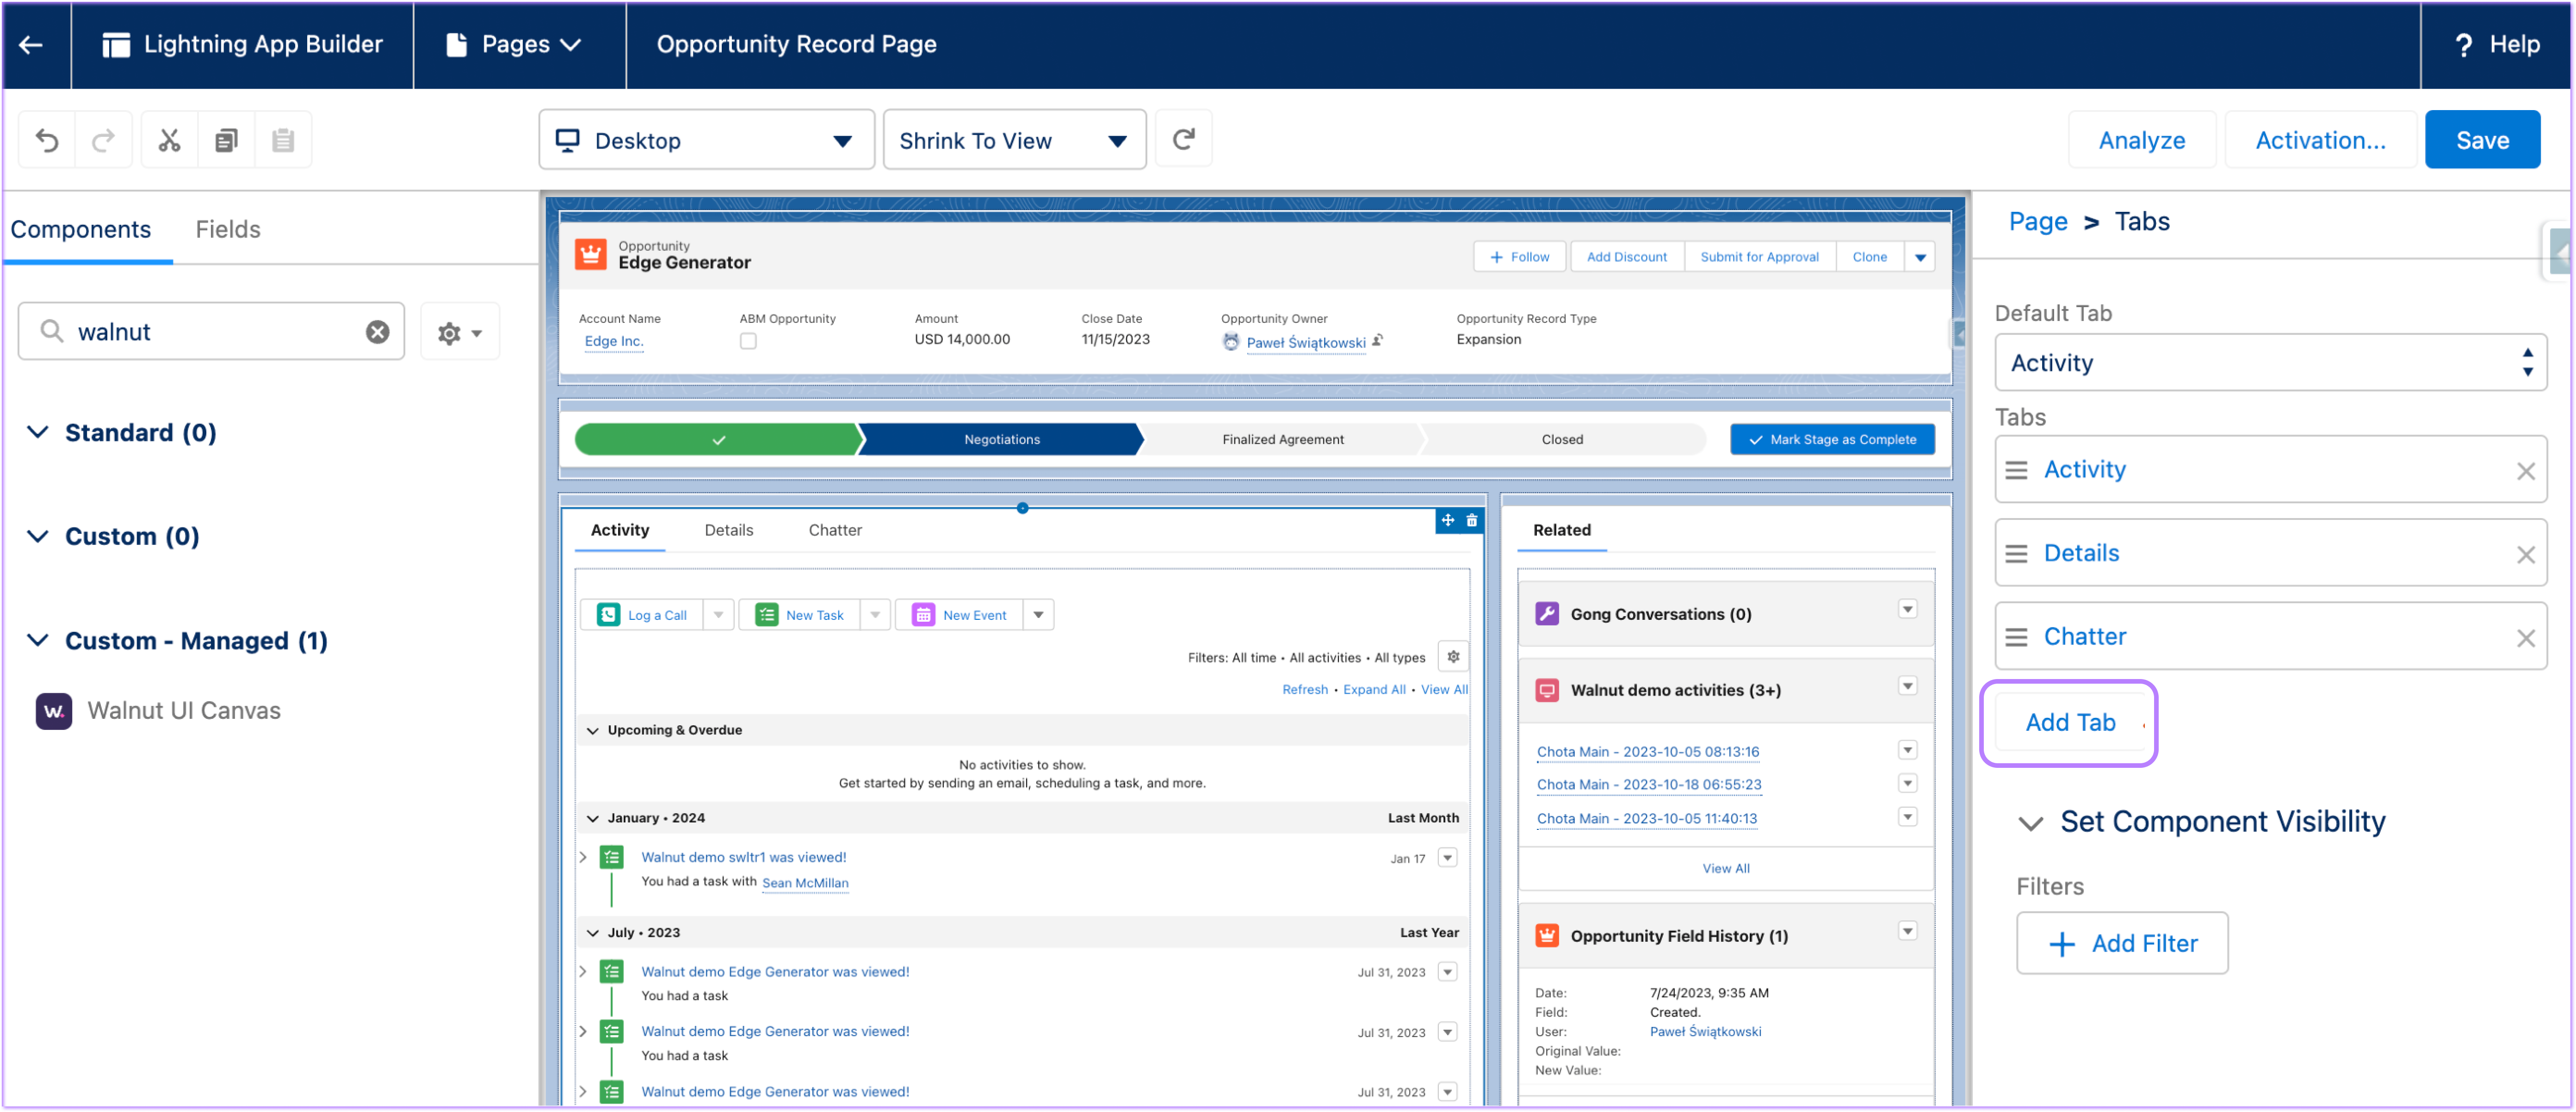
Task: Select the Activity tab in canvas
Action: tap(620, 530)
